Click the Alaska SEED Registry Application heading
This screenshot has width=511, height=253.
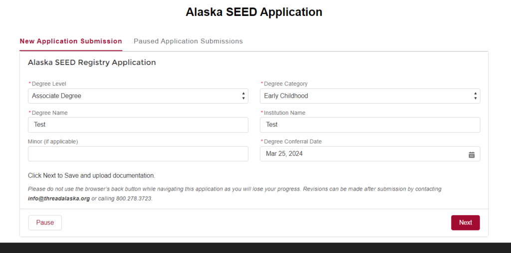(x=92, y=62)
